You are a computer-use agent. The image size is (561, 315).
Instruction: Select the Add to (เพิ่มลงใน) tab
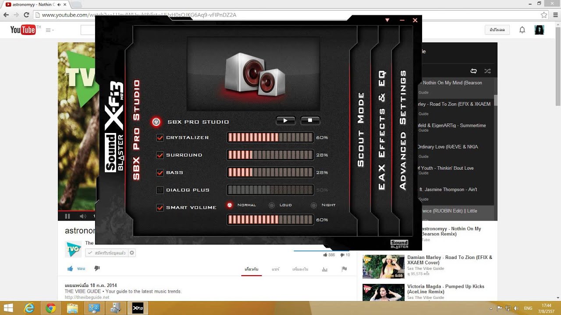(x=300, y=269)
